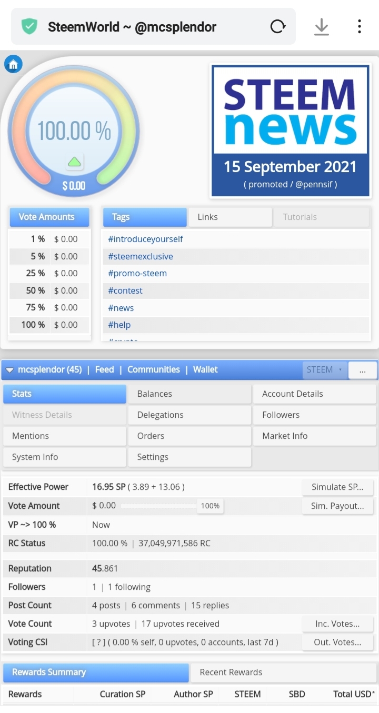Collapse account panel triangle beside mcsplendor
379x713 pixels.
click(9, 370)
